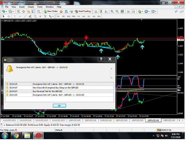Open the Insert menu
The height and width of the screenshot is (146, 194).
pyautogui.click(x=22, y=7)
